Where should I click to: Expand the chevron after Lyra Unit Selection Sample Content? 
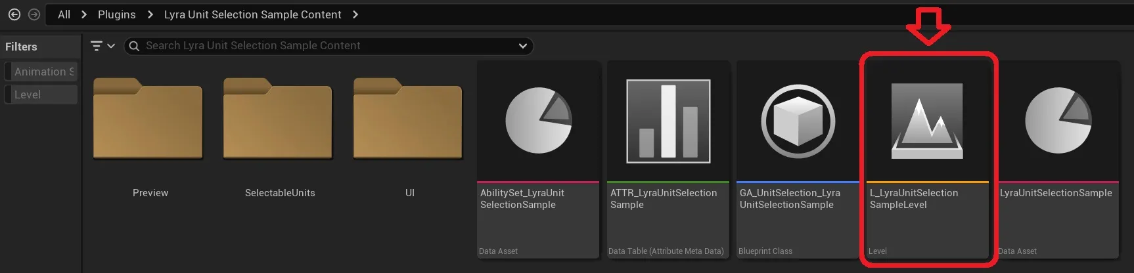(355, 14)
